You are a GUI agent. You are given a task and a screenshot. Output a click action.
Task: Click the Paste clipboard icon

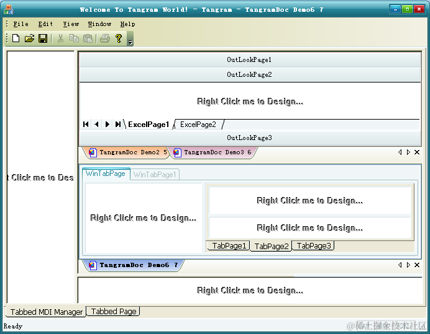tap(88, 38)
